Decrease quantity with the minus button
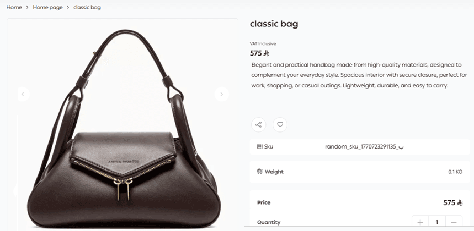This screenshot has width=474, height=231. tap(454, 222)
